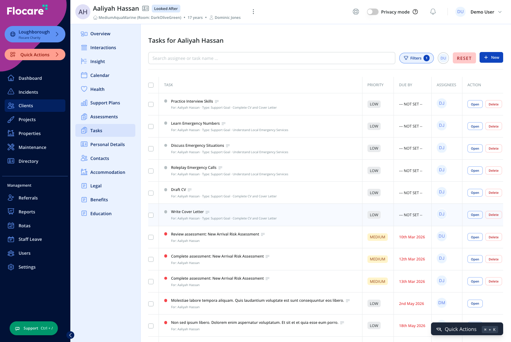
Task: Open Incidents in main sidebar
Action: tap(35, 92)
